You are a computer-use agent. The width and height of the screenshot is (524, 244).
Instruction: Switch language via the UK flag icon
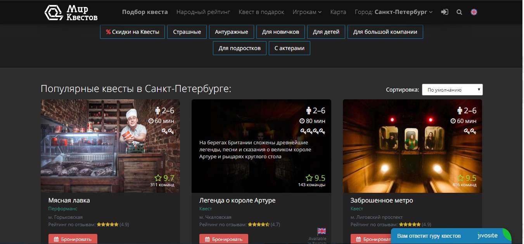pyautogui.click(x=474, y=12)
